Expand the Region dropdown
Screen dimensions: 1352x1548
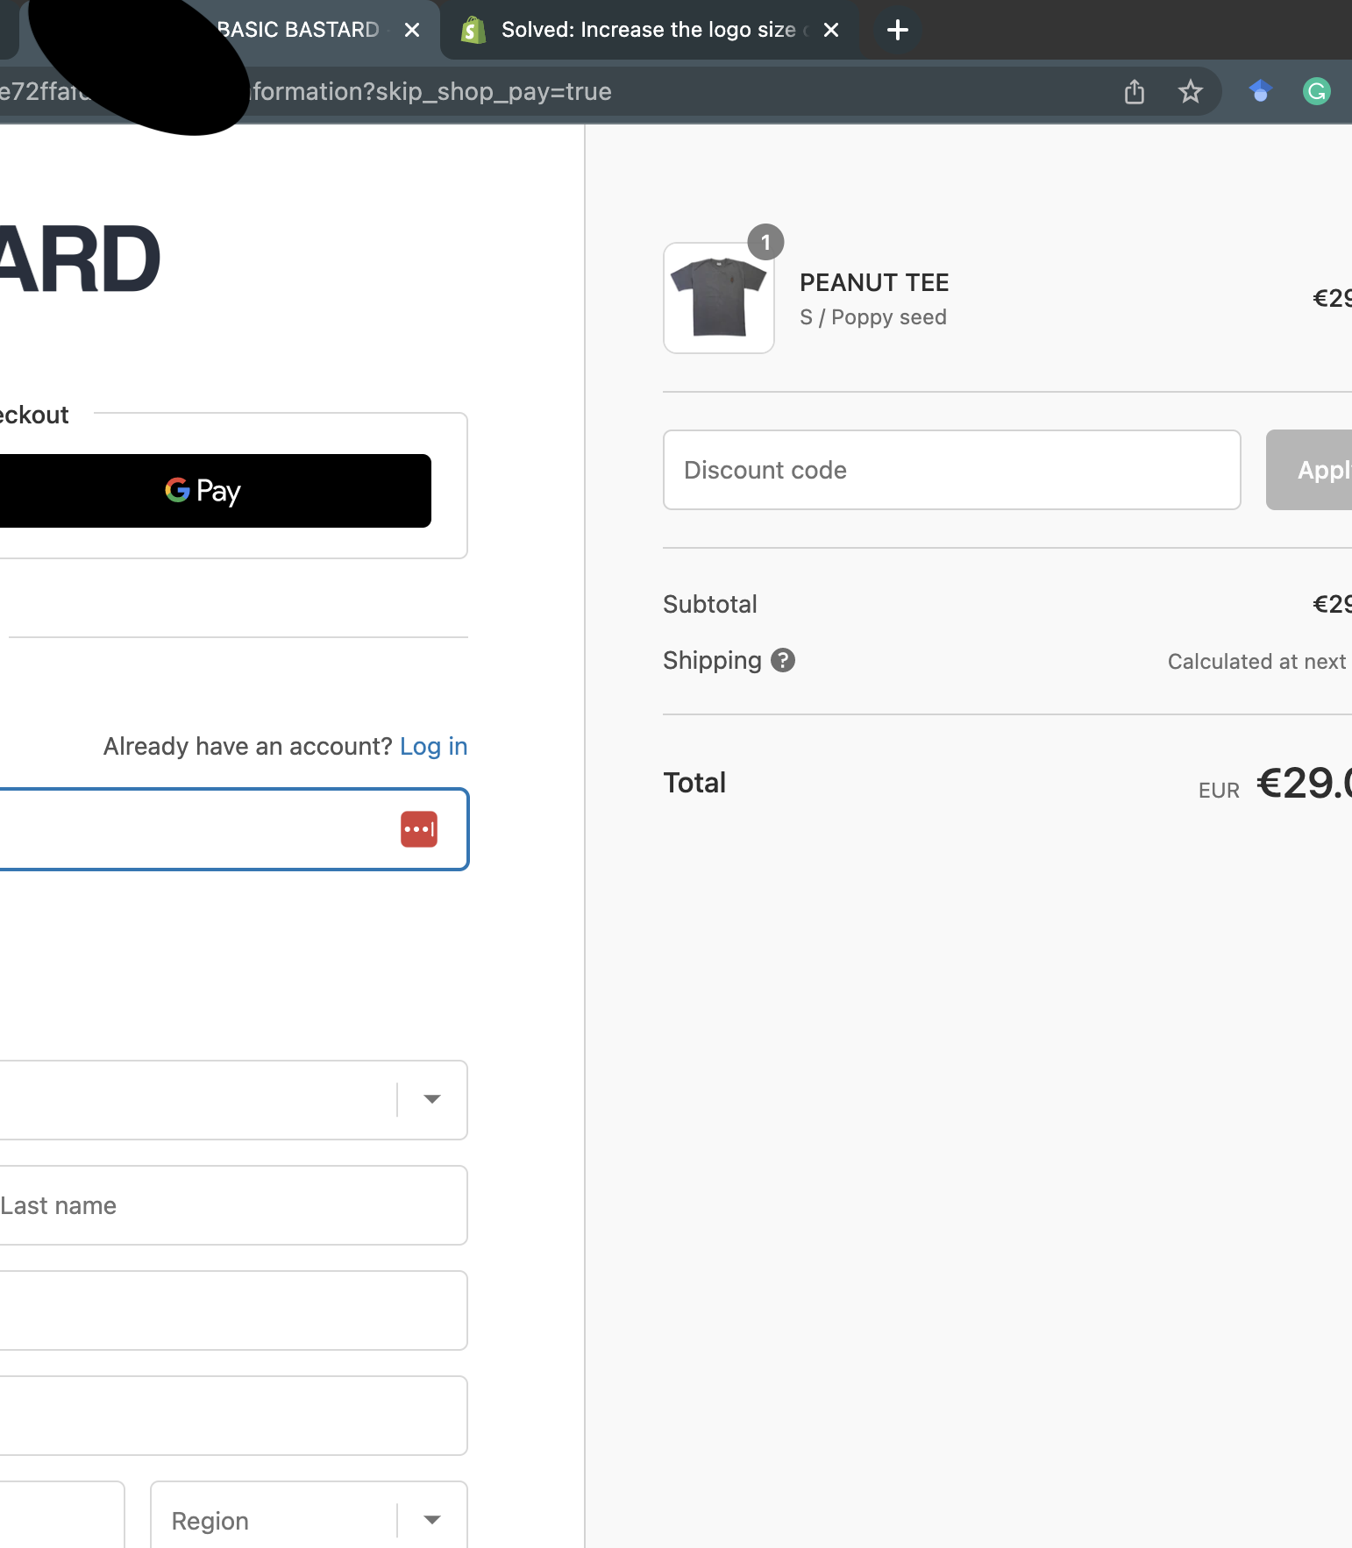click(x=431, y=1520)
